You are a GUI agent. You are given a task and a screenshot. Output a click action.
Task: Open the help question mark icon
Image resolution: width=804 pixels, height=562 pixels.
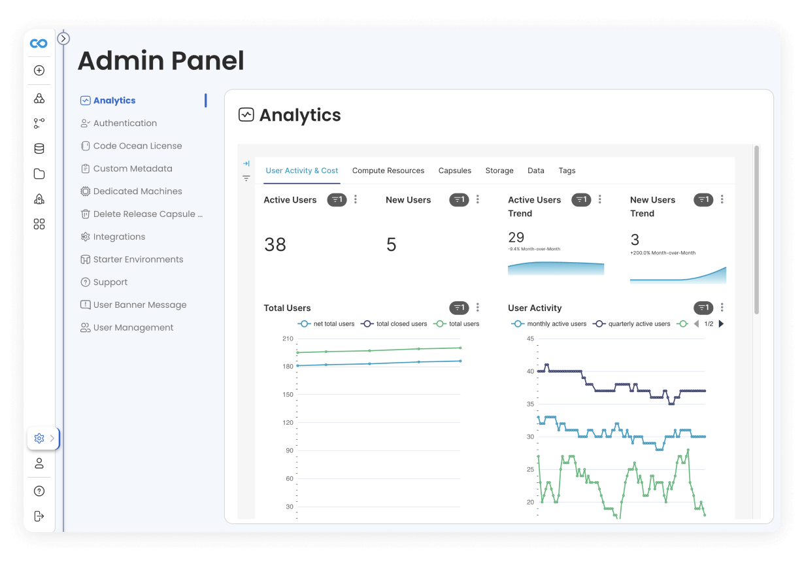39,491
